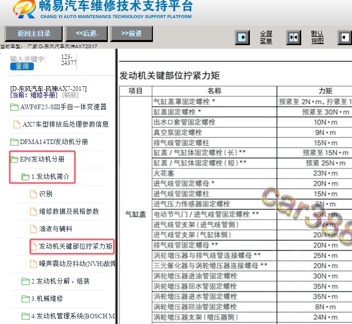Click table header 力矩

click(x=325, y=91)
